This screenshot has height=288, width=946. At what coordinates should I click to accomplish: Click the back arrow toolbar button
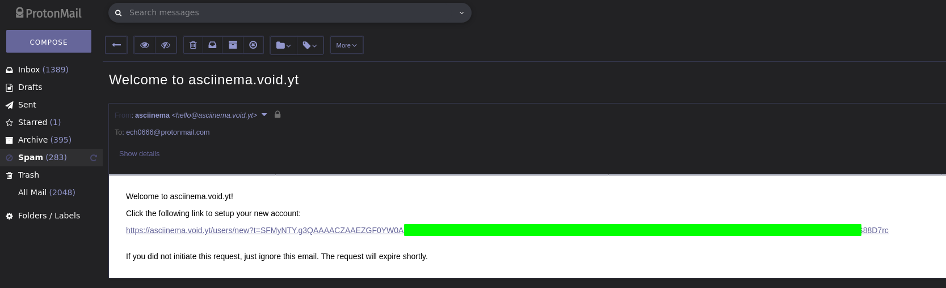[116, 45]
